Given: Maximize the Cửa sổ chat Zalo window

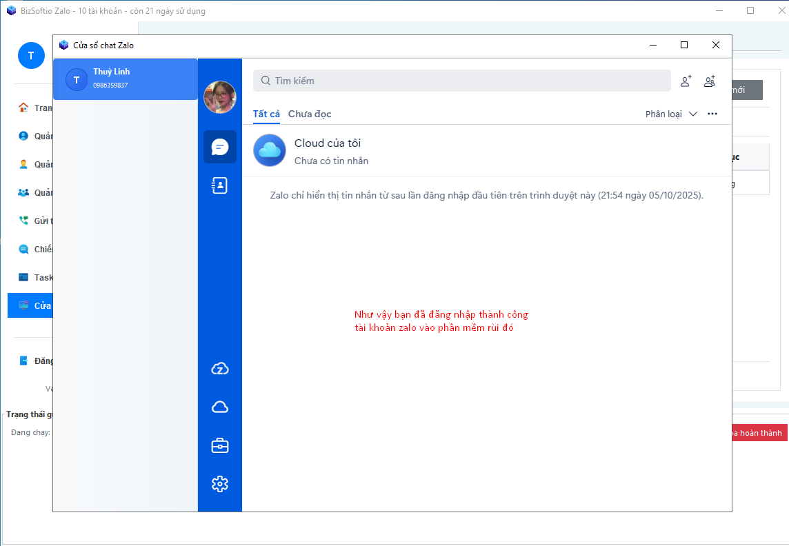Looking at the screenshot, I should [684, 45].
